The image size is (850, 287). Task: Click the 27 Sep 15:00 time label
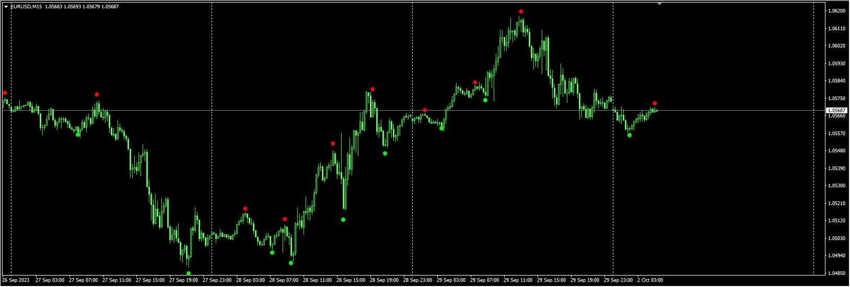[150, 281]
